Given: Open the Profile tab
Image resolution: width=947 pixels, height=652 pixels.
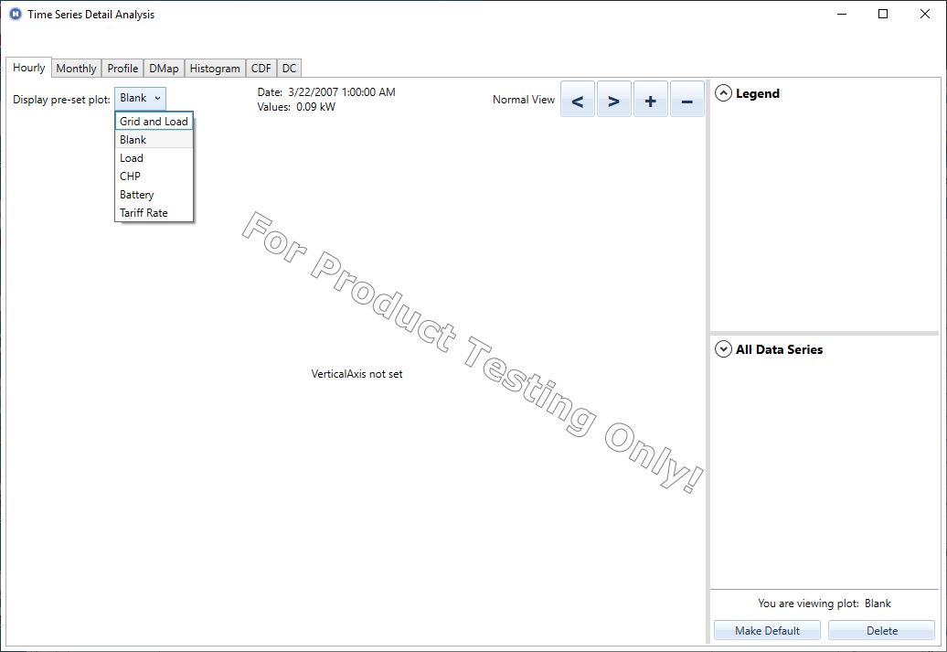Looking at the screenshot, I should 122,69.
